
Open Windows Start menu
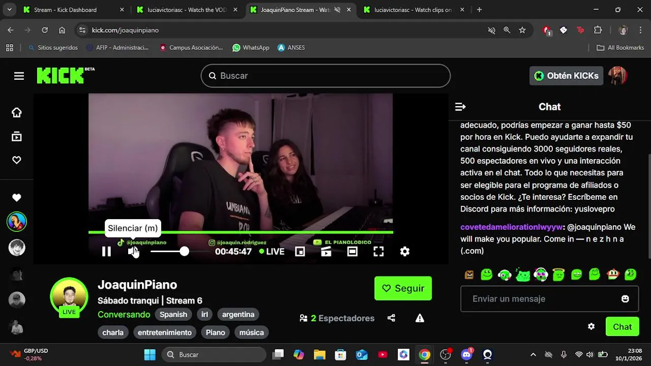150,354
